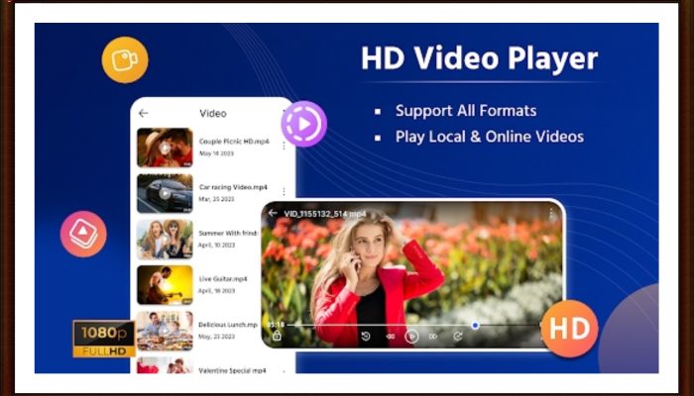Click 'Play Local & Online Videos' text
This screenshot has height=396, width=694.
tap(490, 137)
